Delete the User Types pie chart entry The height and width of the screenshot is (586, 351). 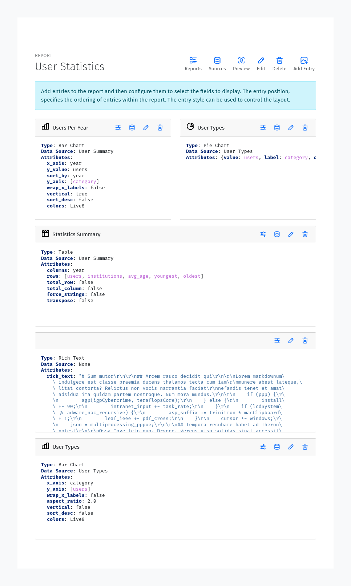[305, 128]
